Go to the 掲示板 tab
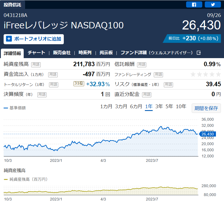 [x=106, y=53]
